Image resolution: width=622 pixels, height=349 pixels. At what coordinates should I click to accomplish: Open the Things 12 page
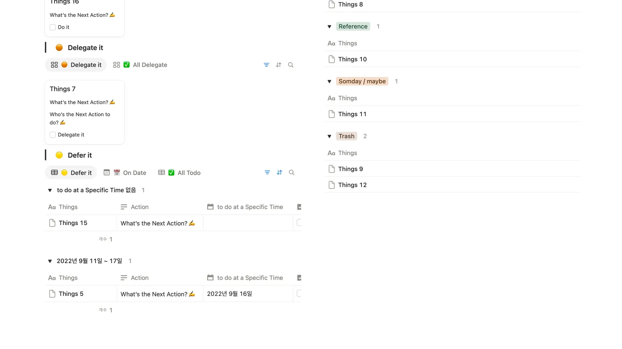[x=352, y=185]
